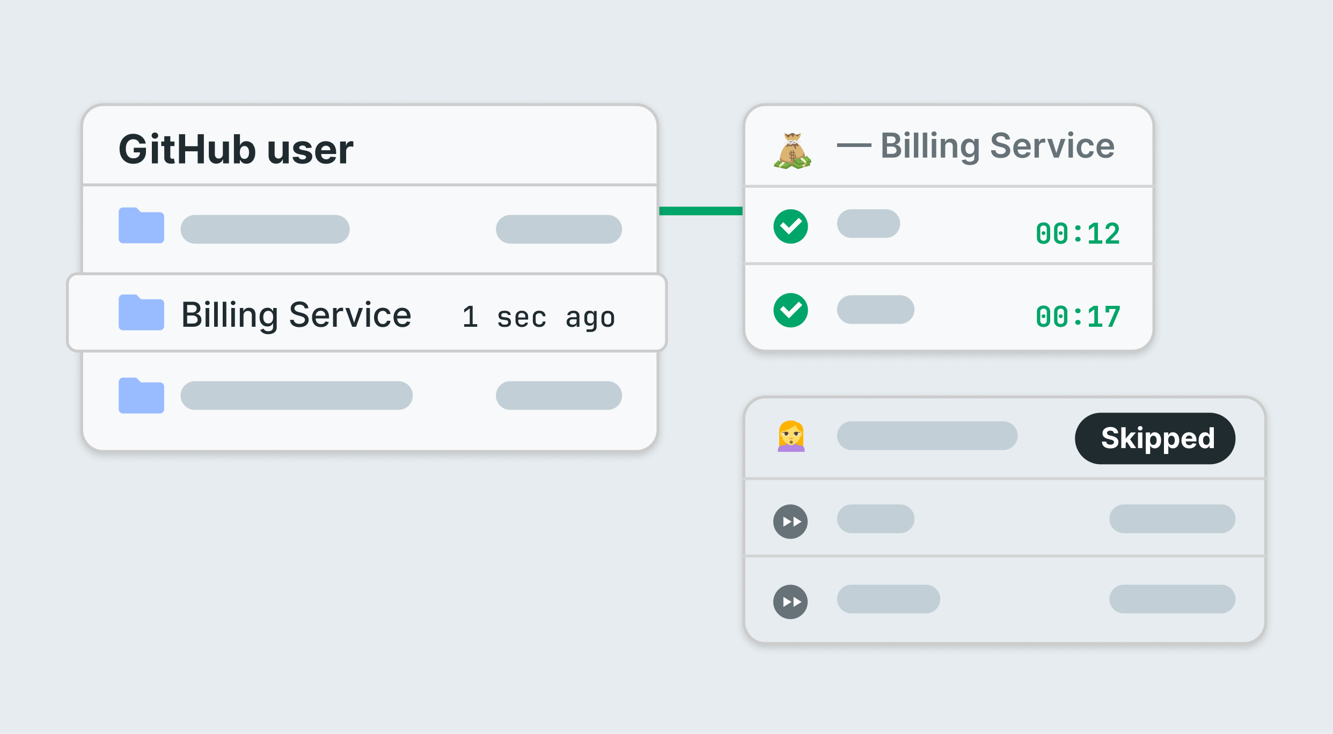
Task: Click the upper fast-forward skipped step icon
Action: tap(790, 522)
